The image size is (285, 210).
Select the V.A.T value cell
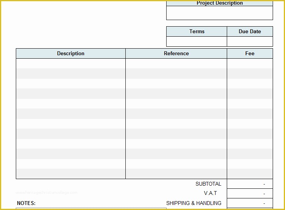(250, 193)
